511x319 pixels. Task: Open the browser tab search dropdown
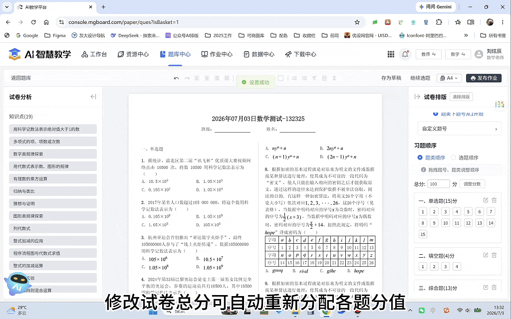(x=7, y=6)
